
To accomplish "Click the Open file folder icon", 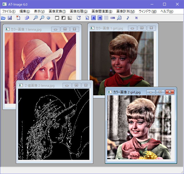I will coord(3,18).
